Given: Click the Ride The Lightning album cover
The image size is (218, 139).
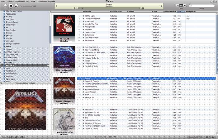Looking at the screenshot, I should pos(64,57).
